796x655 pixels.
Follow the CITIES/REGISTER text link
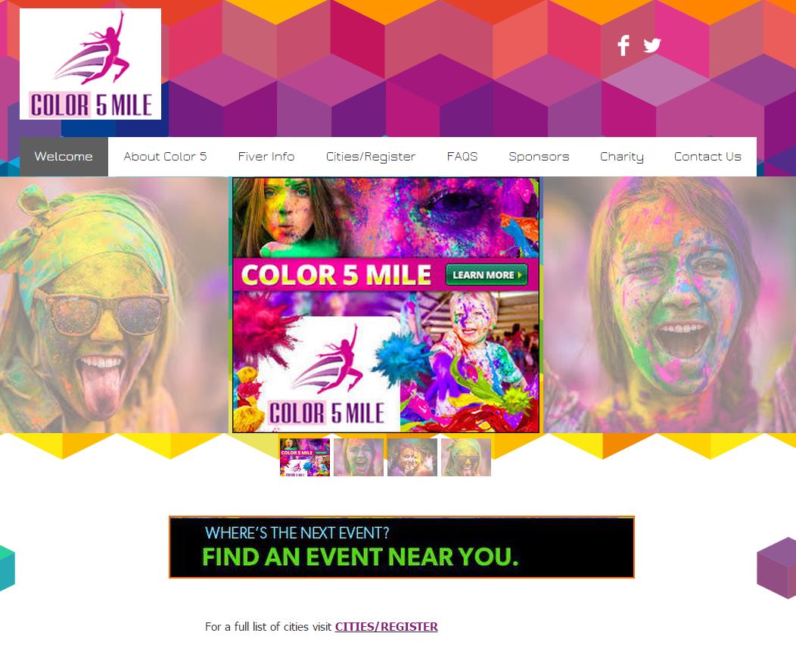pyautogui.click(x=387, y=627)
